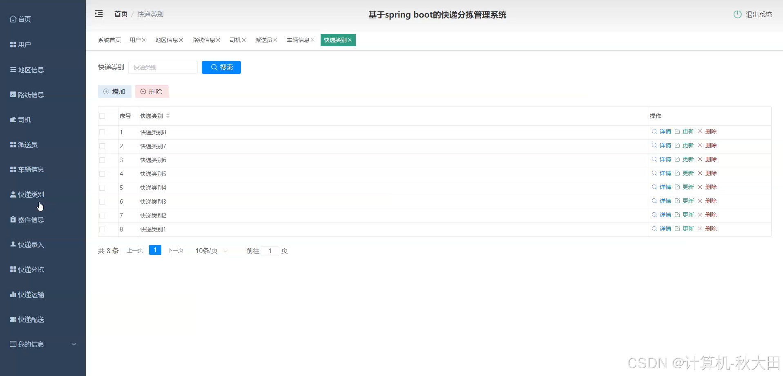Click the power icon for logout
The width and height of the screenshot is (783, 376).
coord(737,14)
